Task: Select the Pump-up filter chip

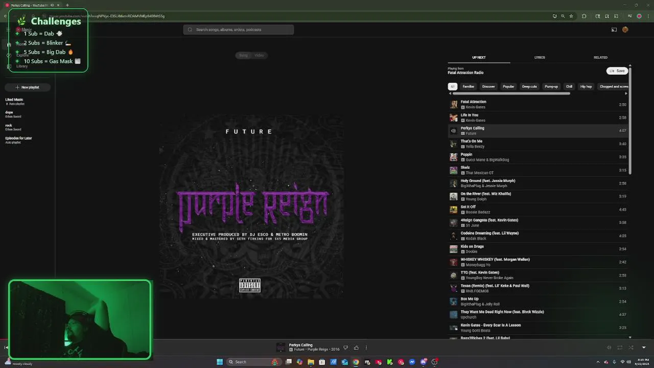Action: pyautogui.click(x=551, y=86)
